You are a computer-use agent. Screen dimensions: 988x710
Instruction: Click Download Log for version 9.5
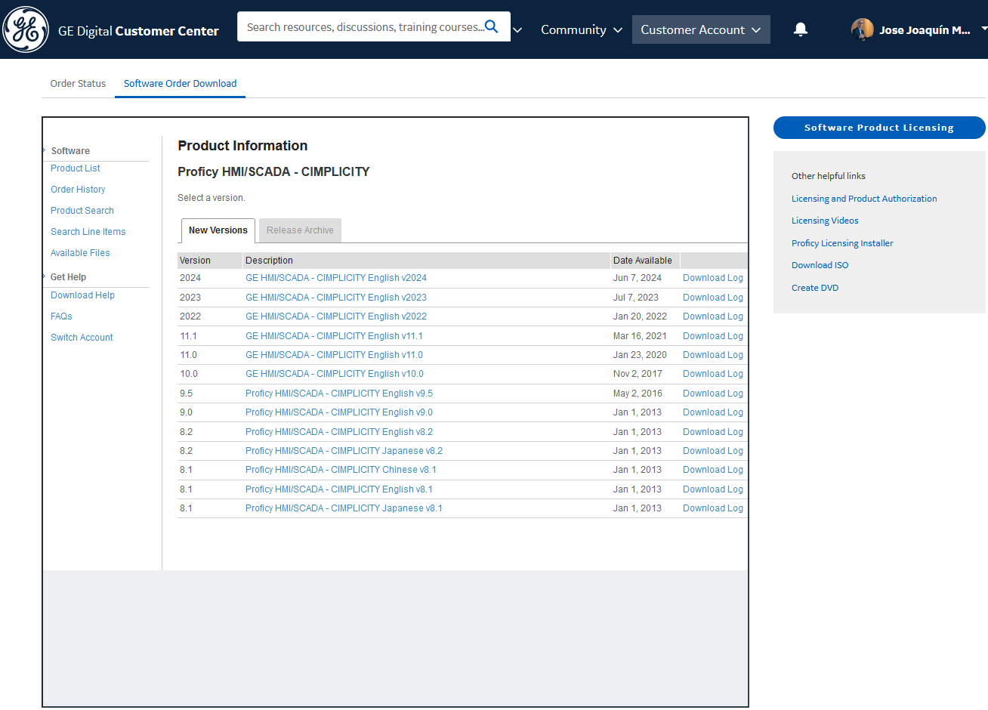713,394
